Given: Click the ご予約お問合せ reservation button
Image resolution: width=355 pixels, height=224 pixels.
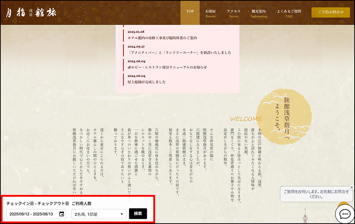Looking at the screenshot, I should click(x=331, y=12).
